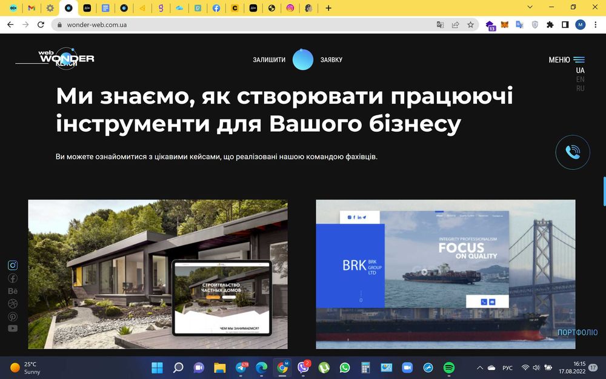Open uTorrent from the taskbar

[324, 368]
